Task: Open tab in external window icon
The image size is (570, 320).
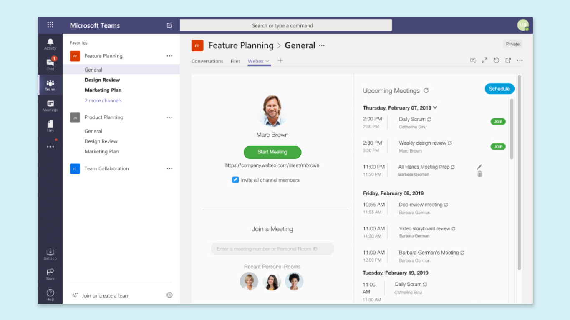Action: click(508, 60)
